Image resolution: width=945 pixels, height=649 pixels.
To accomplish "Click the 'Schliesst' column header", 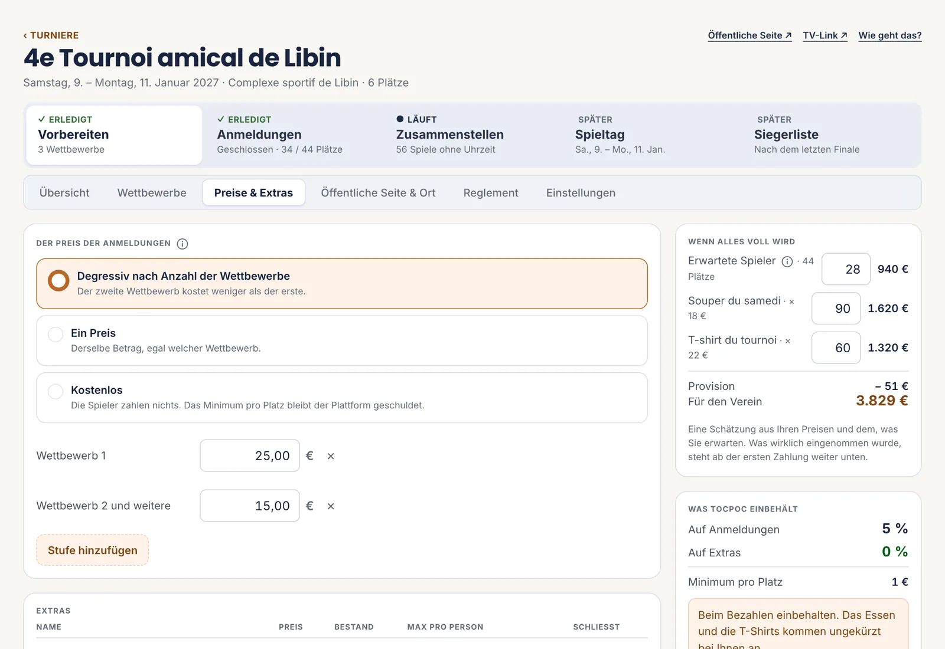I will tap(597, 627).
